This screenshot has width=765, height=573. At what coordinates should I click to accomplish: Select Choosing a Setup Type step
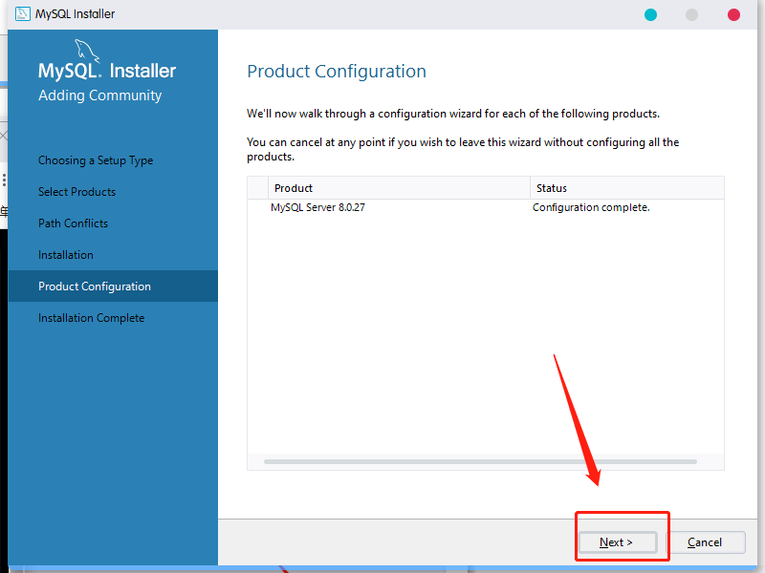(x=96, y=160)
